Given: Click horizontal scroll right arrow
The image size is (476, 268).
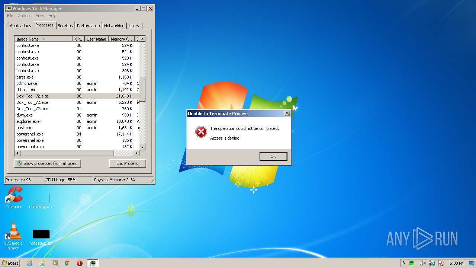Looking at the screenshot, I should [x=136, y=153].
